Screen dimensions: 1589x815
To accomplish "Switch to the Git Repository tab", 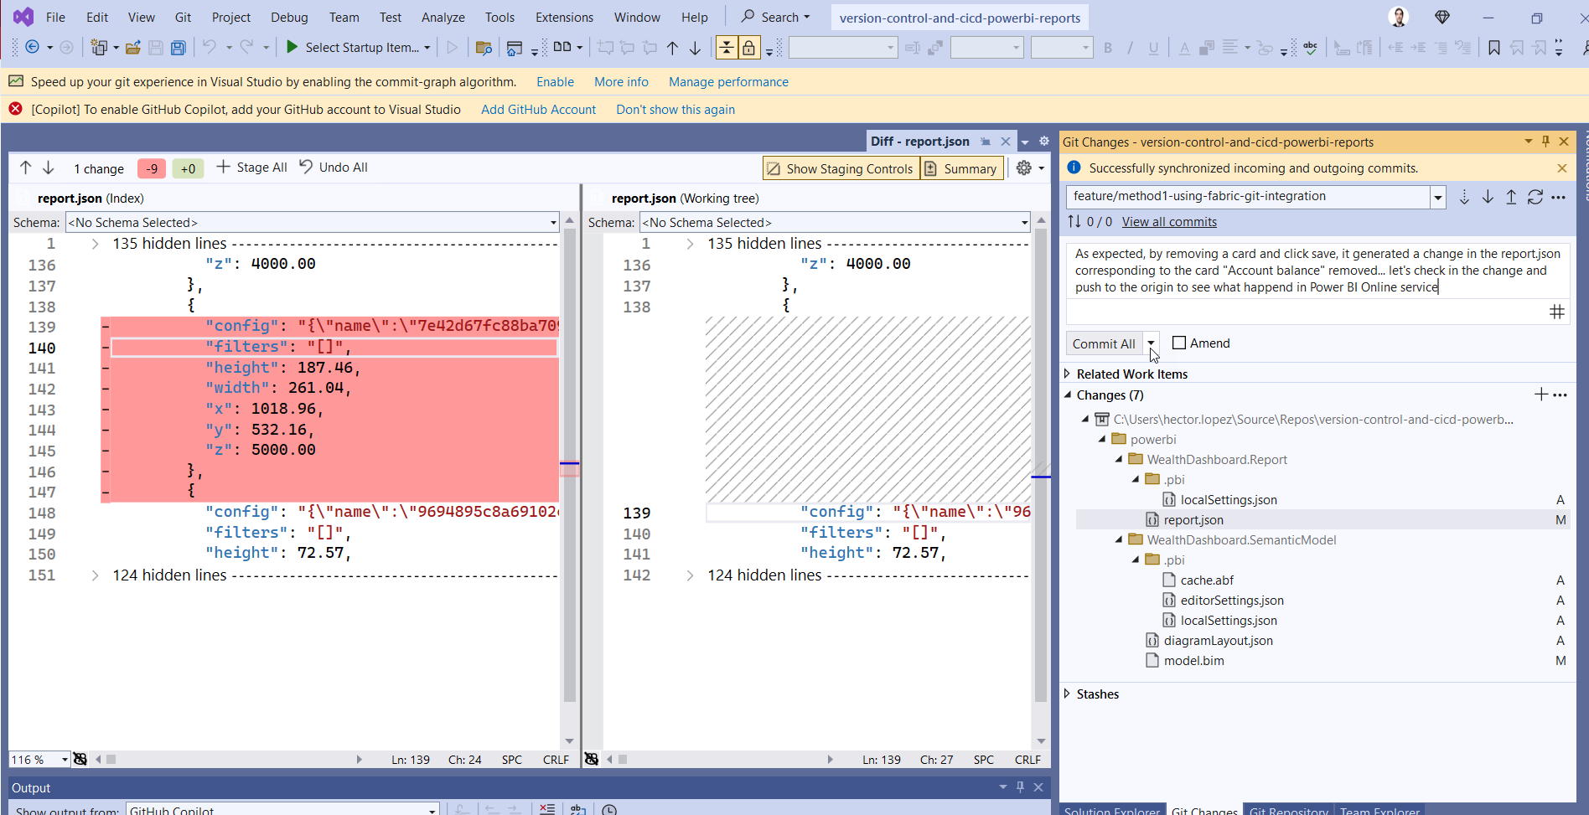I will click(1288, 809).
